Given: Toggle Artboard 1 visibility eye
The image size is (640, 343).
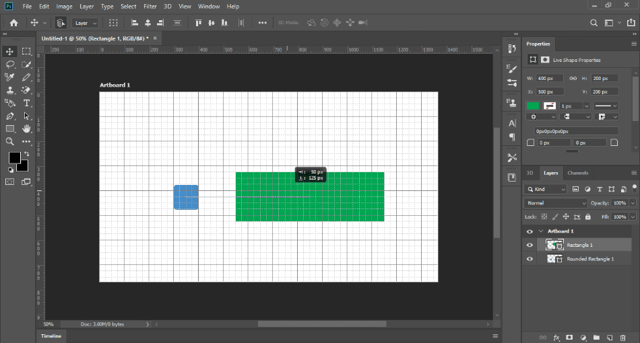Looking at the screenshot, I should [530, 231].
